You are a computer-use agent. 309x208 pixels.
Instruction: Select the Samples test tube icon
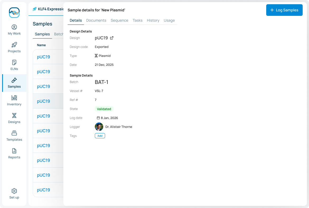pos(14,80)
